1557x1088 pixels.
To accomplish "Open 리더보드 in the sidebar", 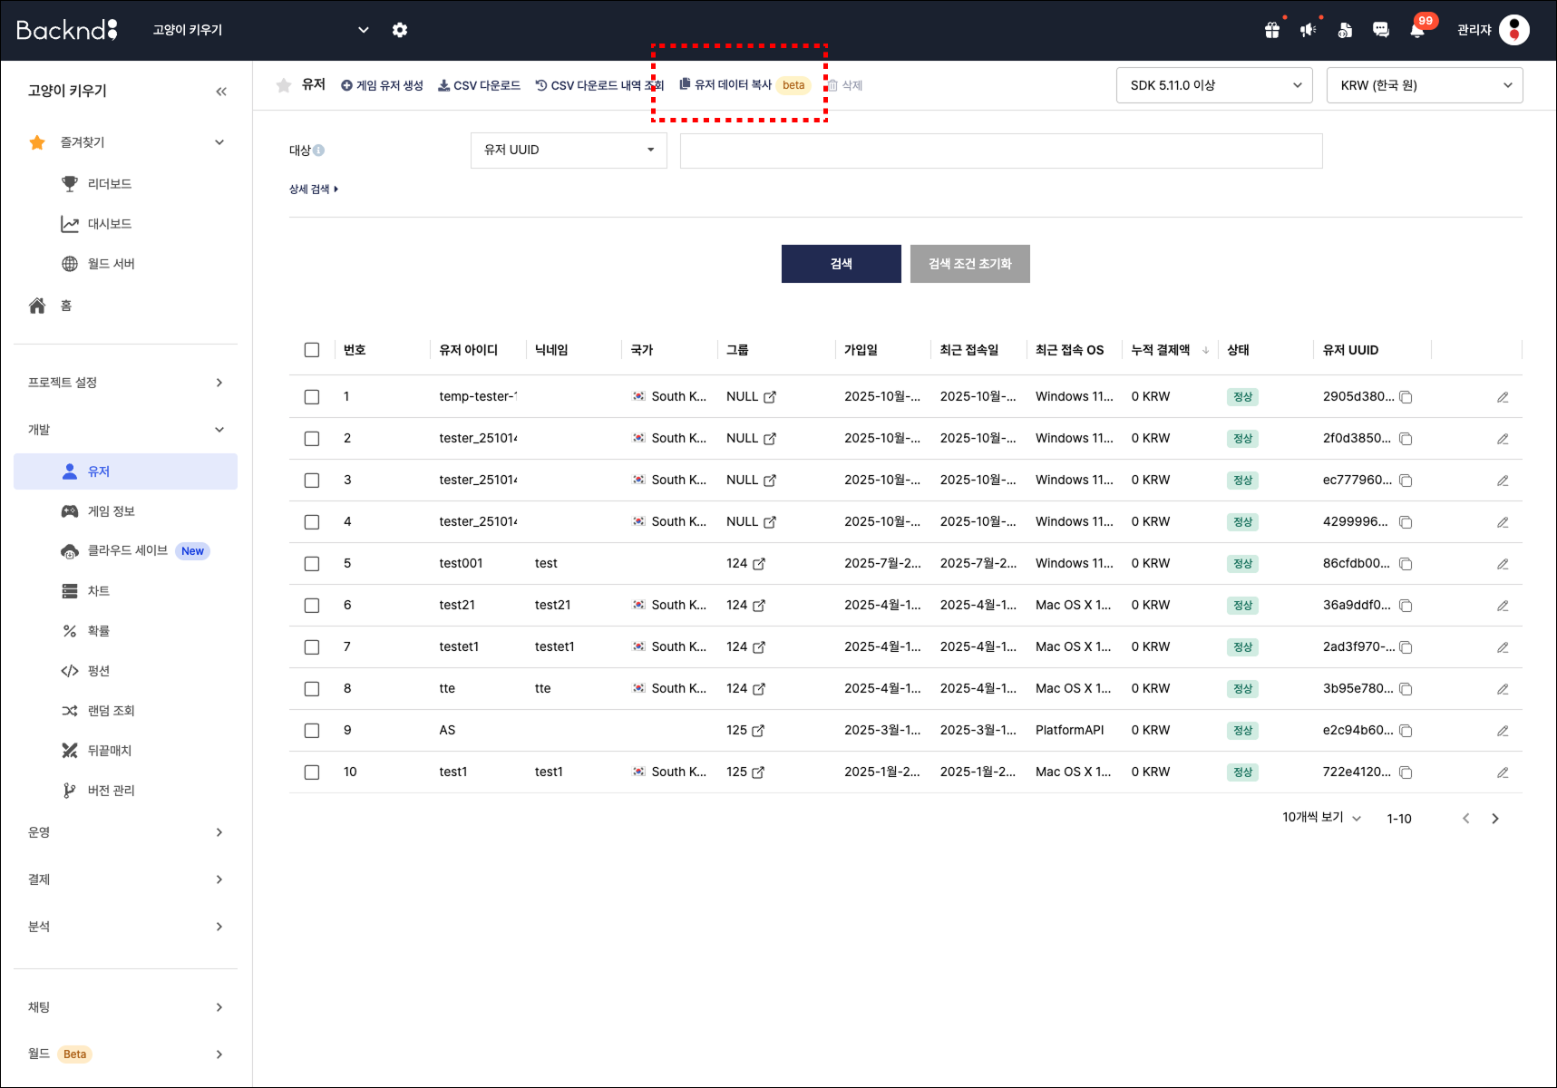I will pos(110,184).
